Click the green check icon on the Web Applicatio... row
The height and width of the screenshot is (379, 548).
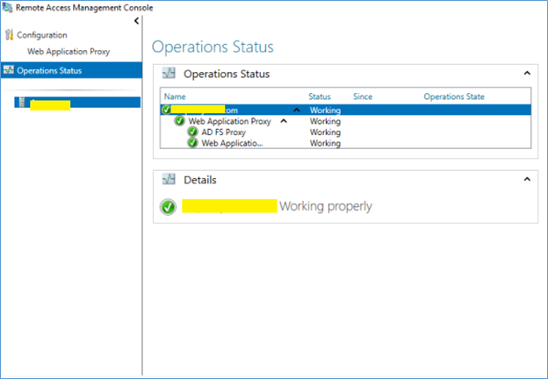pyautogui.click(x=192, y=143)
